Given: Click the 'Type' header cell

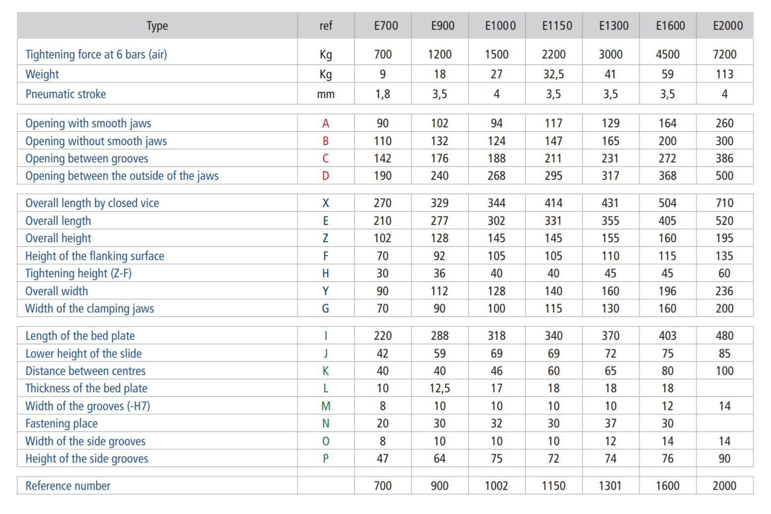Looking at the screenshot, I should pos(157,26).
